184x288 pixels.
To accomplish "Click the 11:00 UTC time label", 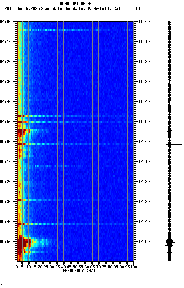I will click(144, 22).
